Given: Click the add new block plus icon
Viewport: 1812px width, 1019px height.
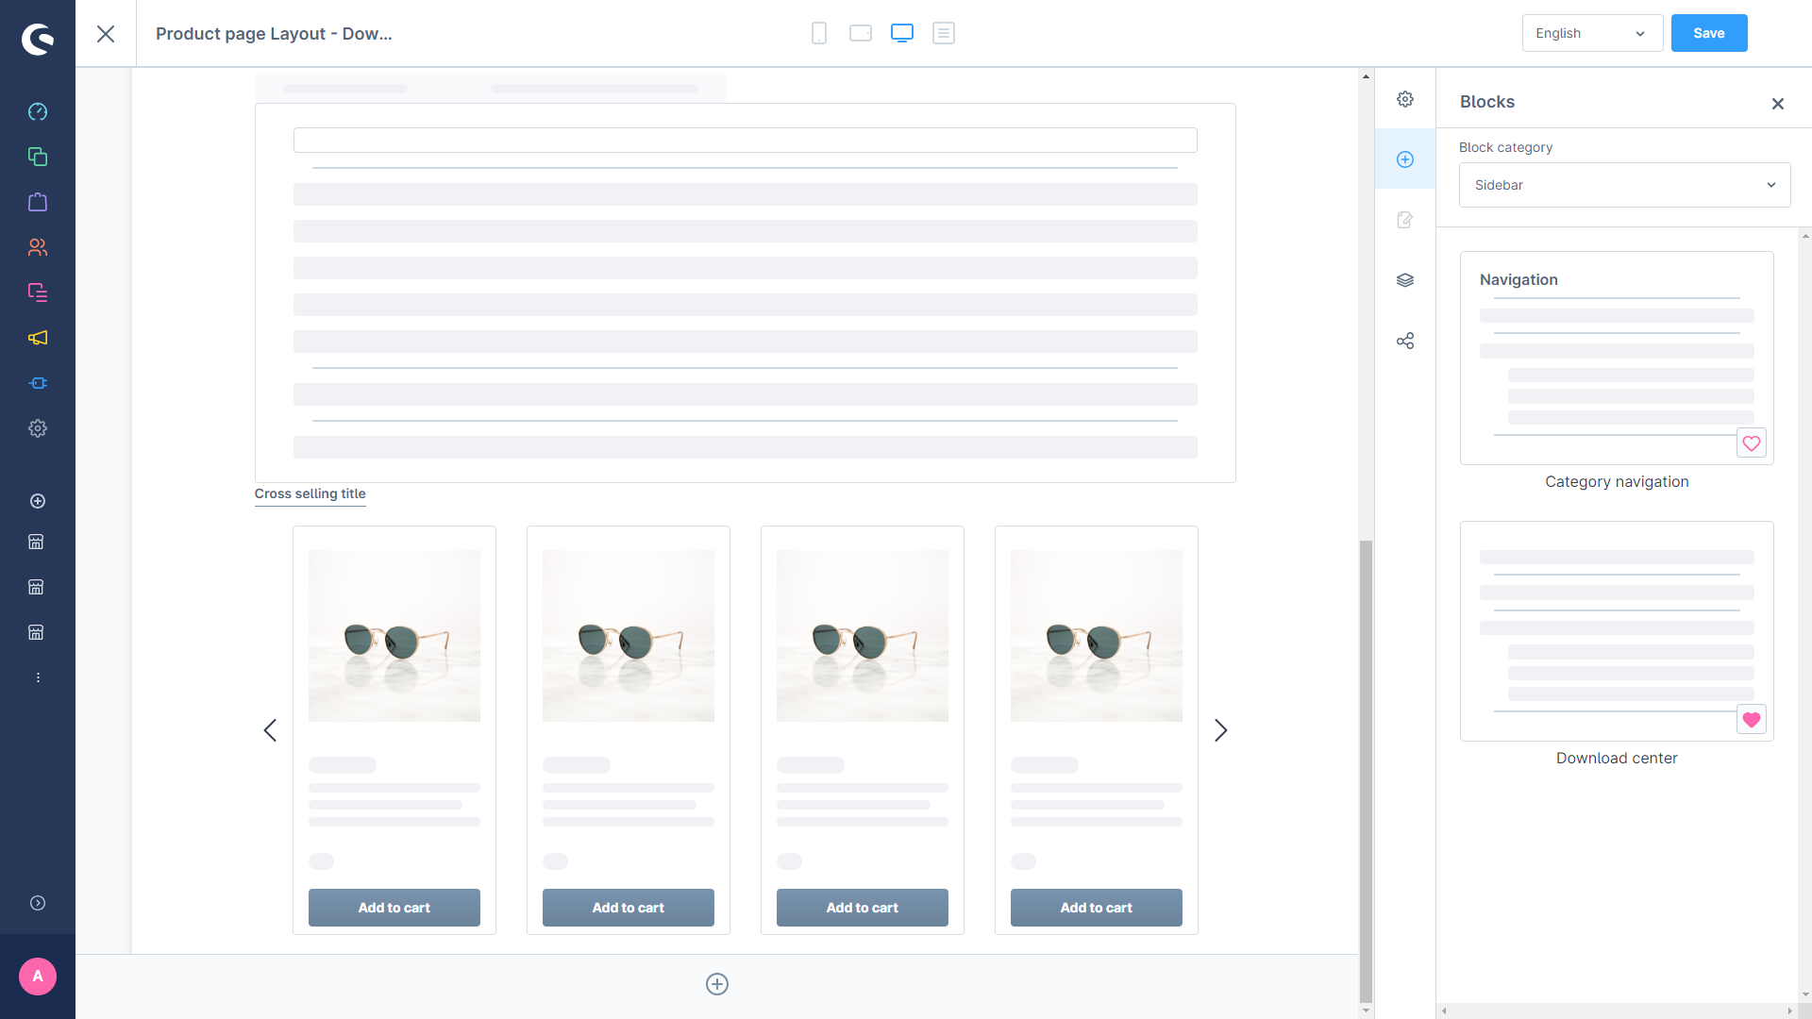Looking at the screenshot, I should pos(1405,158).
